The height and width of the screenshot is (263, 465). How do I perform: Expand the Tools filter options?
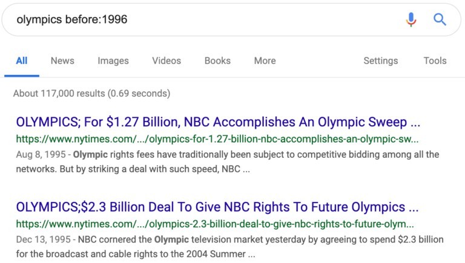(x=435, y=60)
